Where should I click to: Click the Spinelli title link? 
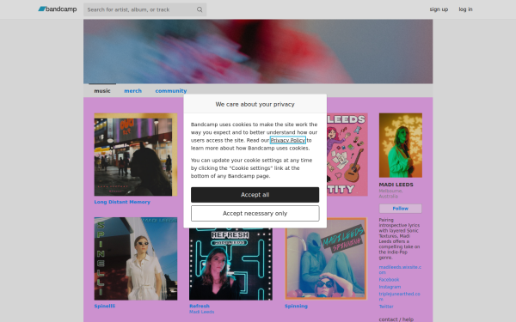pyautogui.click(x=105, y=307)
